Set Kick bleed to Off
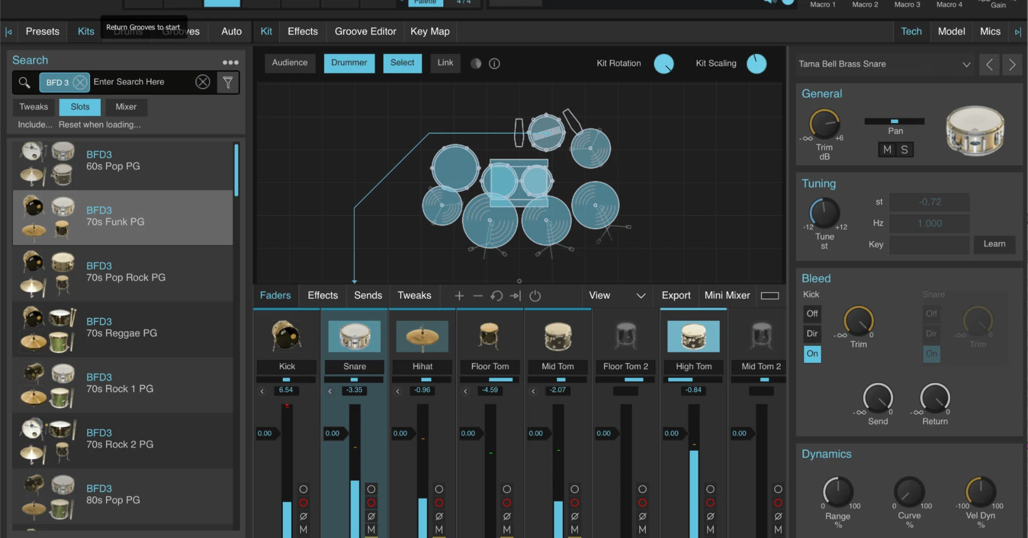Viewport: 1028px width, 538px height. click(812, 314)
